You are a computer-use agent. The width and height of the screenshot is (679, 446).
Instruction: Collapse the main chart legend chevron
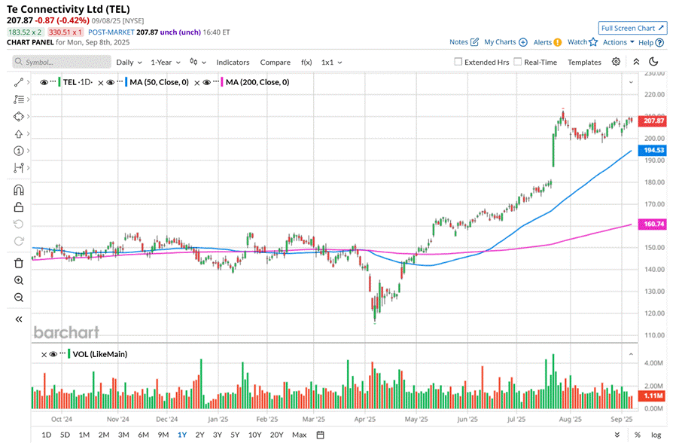pyautogui.click(x=631, y=82)
